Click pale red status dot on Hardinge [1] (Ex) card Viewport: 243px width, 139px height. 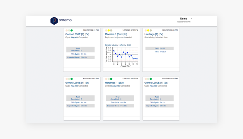(106, 79)
